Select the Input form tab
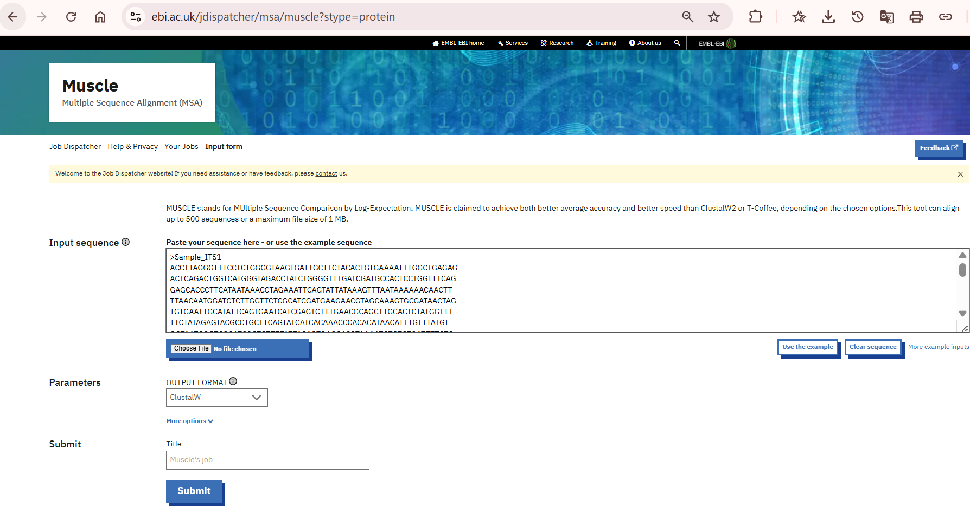Viewport: 970px width, 506px height. (224, 146)
